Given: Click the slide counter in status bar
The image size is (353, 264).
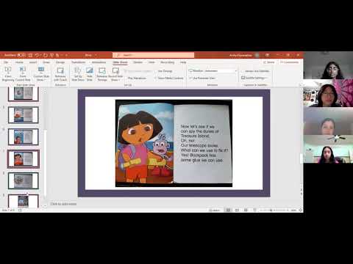Looking at the screenshot, I should tap(8, 210).
